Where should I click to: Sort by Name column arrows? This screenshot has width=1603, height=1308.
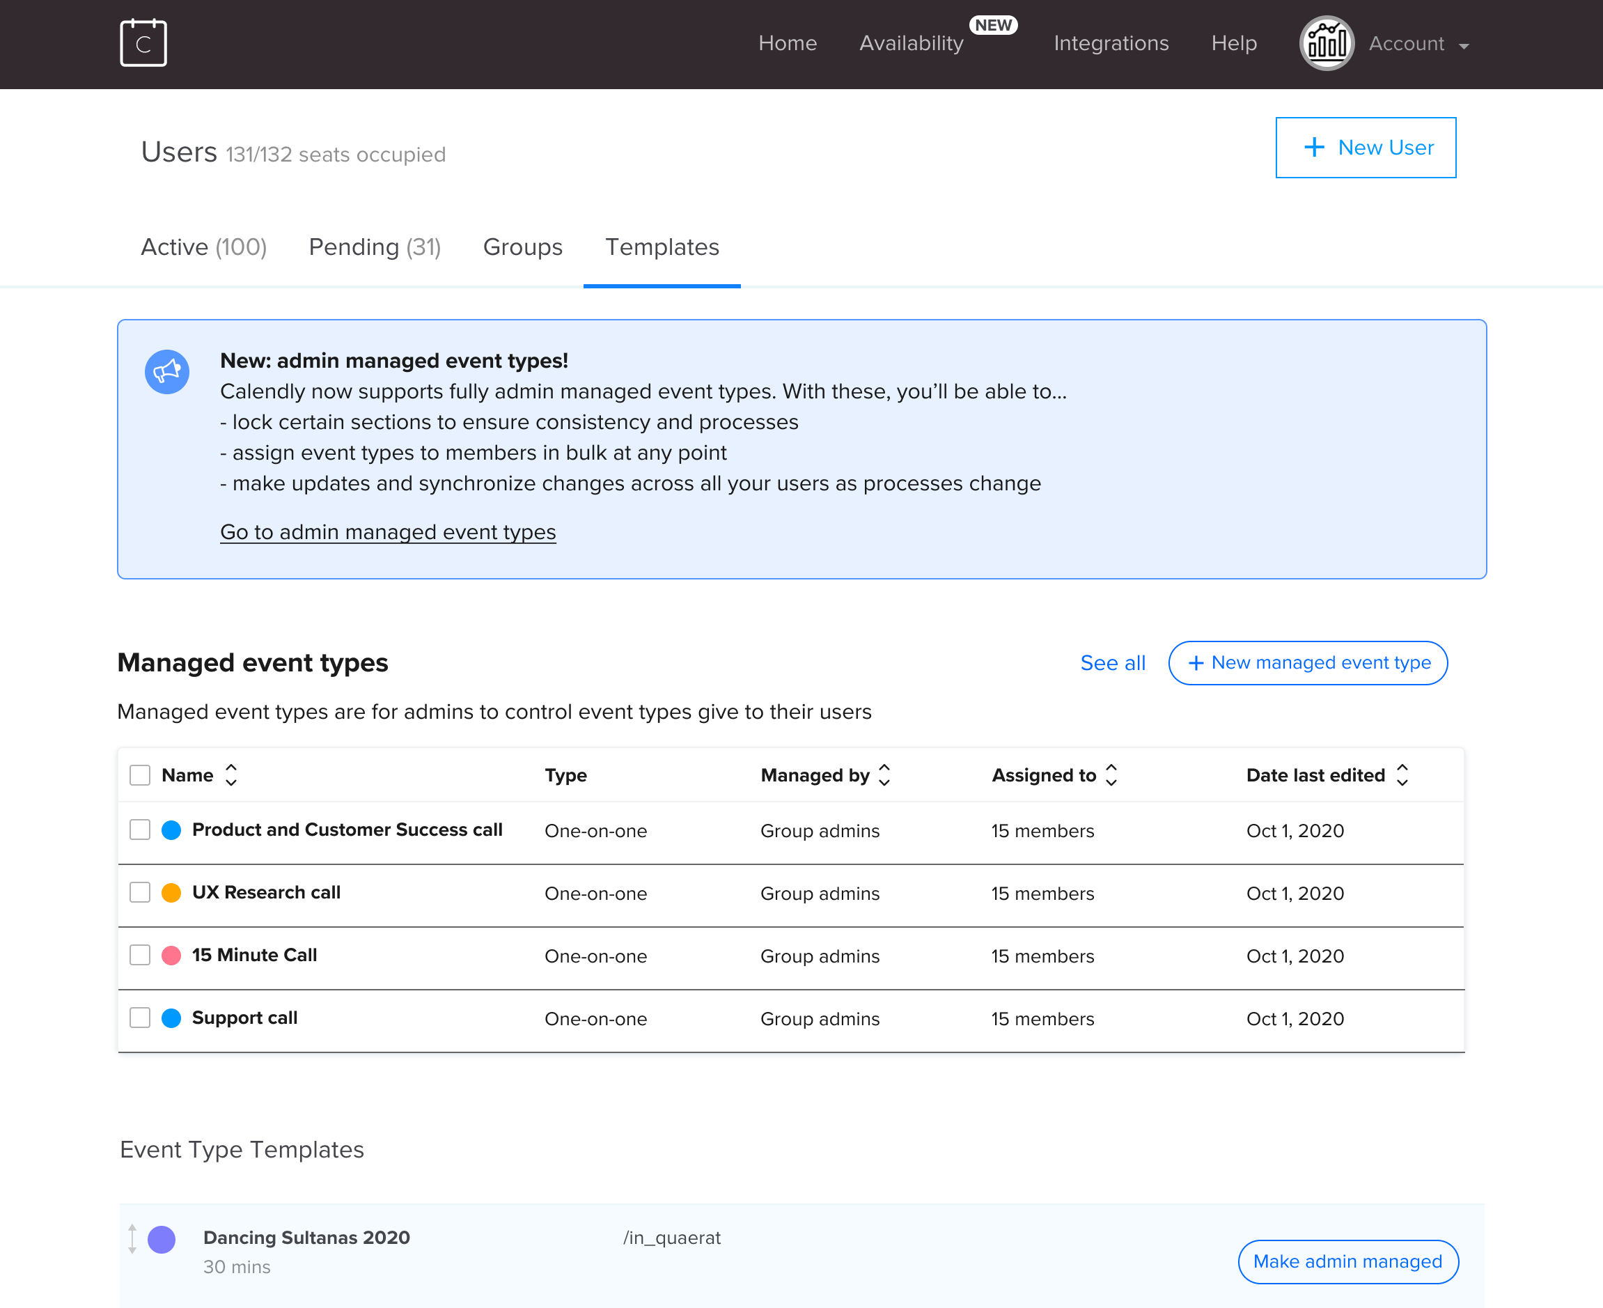point(231,774)
